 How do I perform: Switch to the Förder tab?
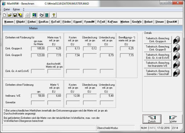[66, 22]
